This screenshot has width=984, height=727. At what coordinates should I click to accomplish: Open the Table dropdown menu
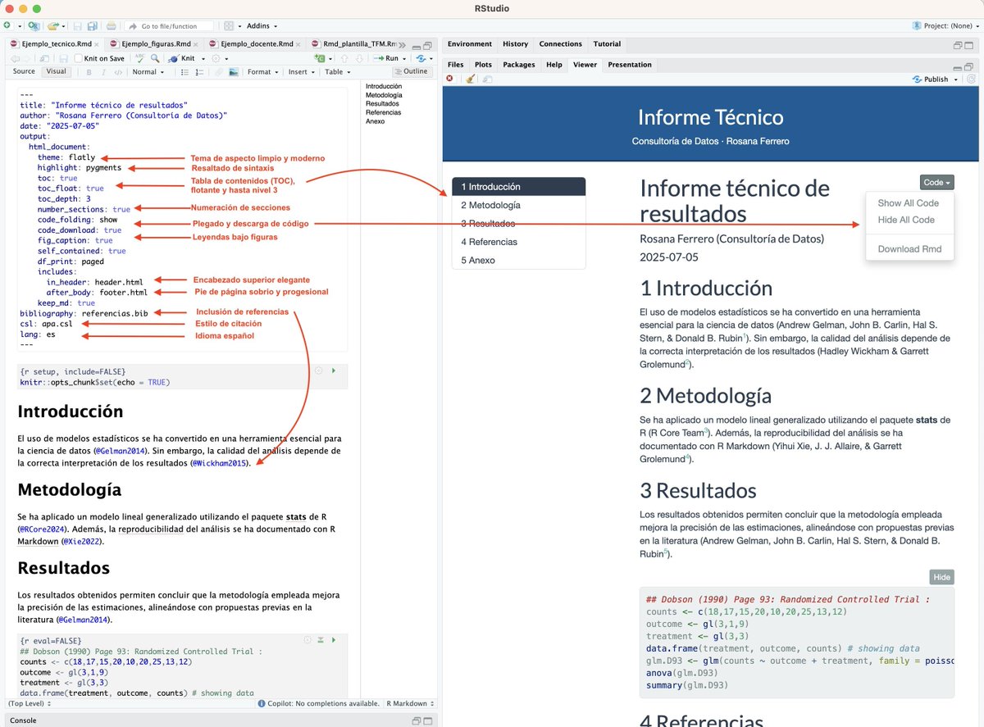click(x=337, y=72)
